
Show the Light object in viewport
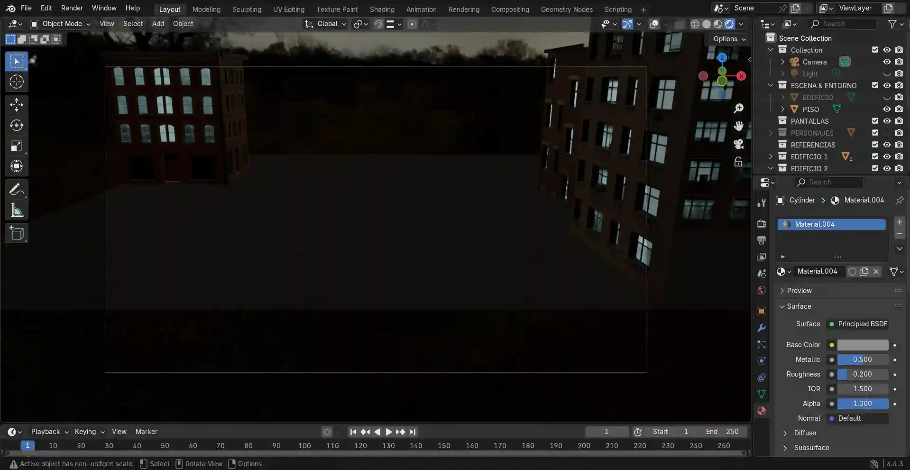click(886, 74)
